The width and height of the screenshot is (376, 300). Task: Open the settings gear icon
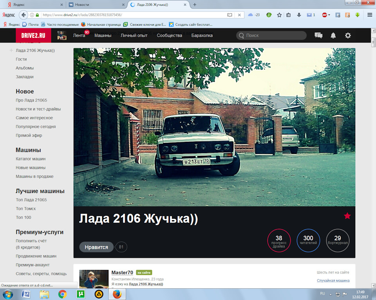[x=348, y=36]
